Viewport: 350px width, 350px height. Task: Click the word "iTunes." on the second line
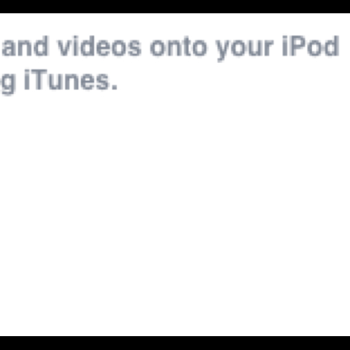point(71,80)
